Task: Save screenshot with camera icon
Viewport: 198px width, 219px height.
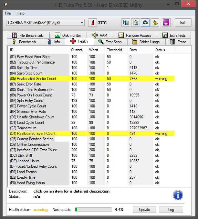Action: [x=145, y=23]
